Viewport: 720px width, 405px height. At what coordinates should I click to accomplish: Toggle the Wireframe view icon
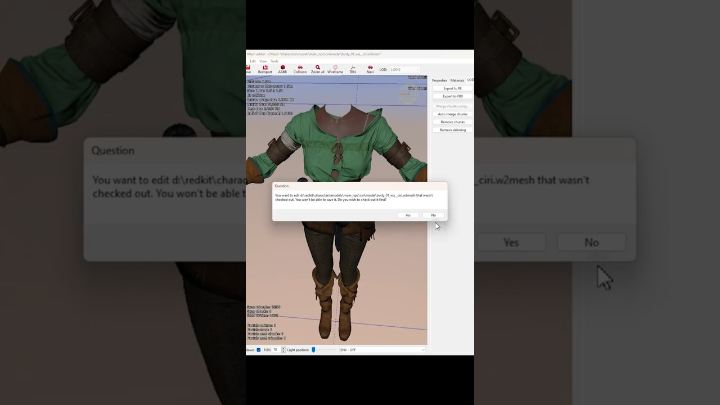click(335, 69)
